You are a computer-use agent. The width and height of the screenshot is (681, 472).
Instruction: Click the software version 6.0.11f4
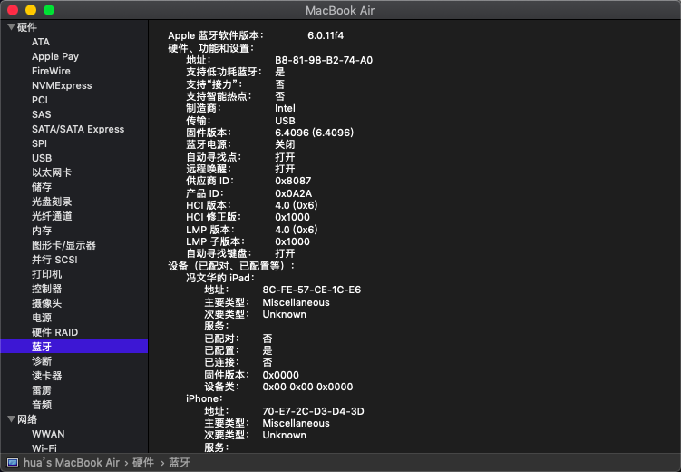(x=326, y=35)
